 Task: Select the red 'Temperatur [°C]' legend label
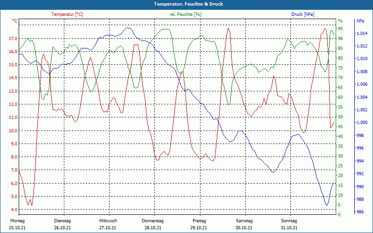pyautogui.click(x=67, y=14)
